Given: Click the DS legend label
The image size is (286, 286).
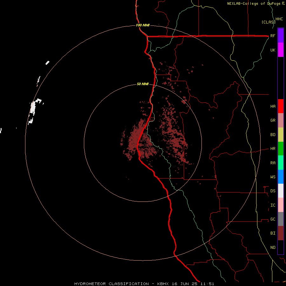Looking at the screenshot, I should (x=273, y=191).
